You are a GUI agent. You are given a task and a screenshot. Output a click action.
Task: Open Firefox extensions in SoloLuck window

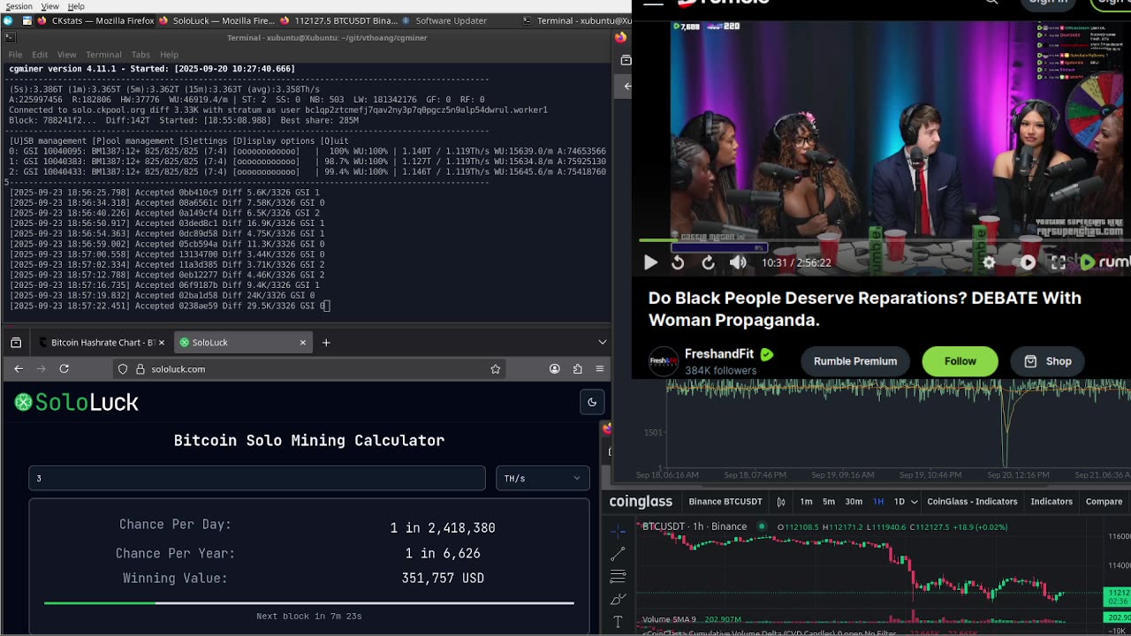coord(578,368)
